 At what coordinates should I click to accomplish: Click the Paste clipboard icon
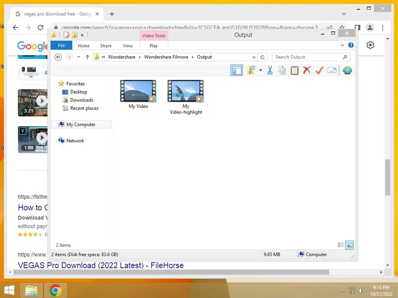(295, 70)
